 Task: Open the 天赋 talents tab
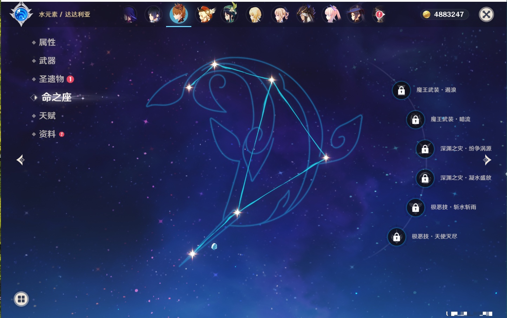(47, 116)
